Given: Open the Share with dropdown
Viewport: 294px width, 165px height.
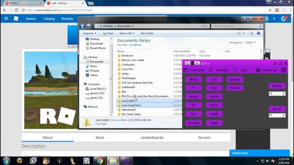Looking at the screenshot, I should pyautogui.click(x=127, y=33).
